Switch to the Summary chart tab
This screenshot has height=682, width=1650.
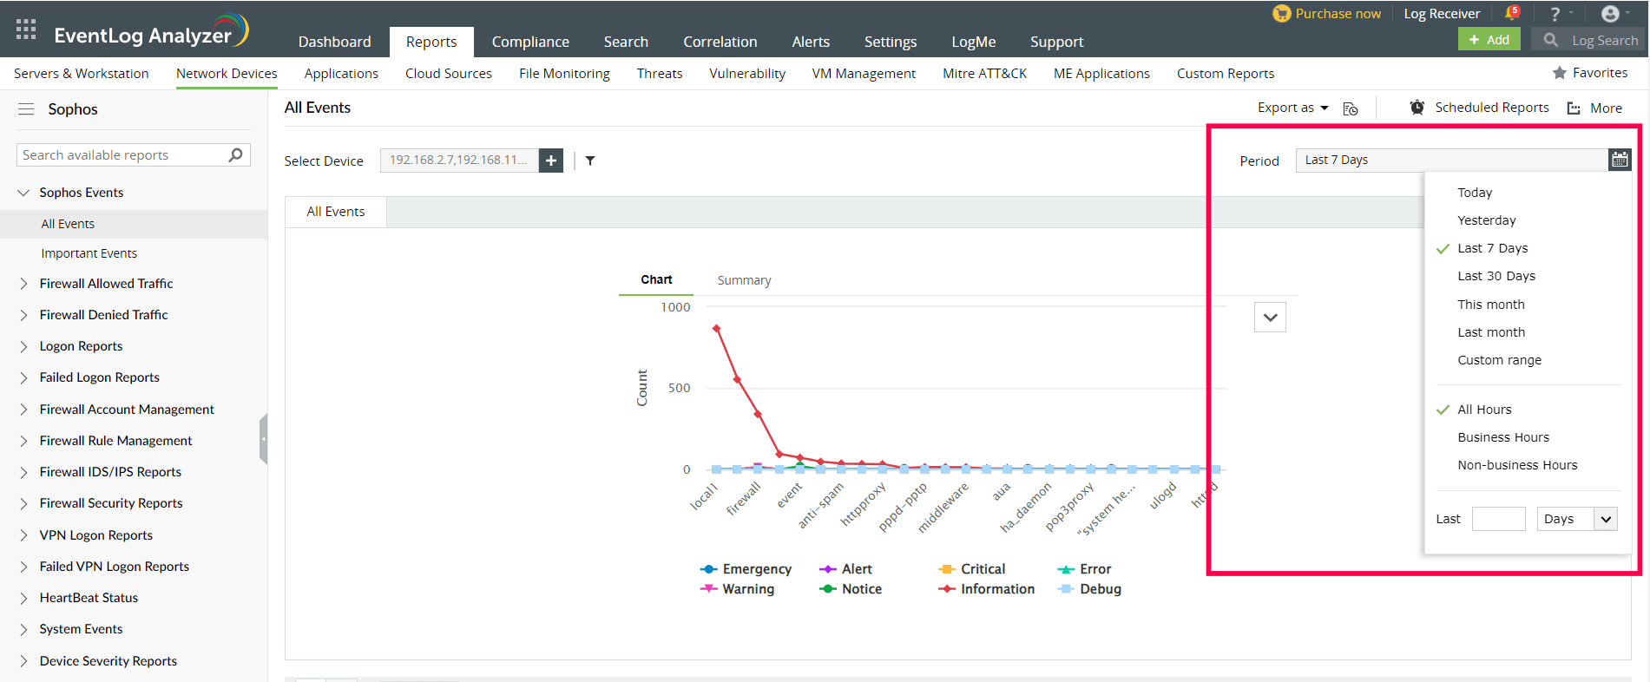tap(744, 280)
